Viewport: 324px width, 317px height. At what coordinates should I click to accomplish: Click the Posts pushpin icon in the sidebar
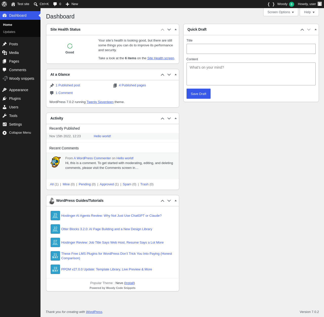click(x=5, y=44)
